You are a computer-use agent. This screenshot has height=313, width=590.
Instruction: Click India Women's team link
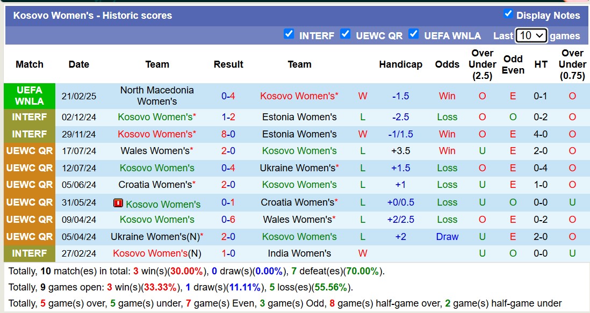(299, 253)
